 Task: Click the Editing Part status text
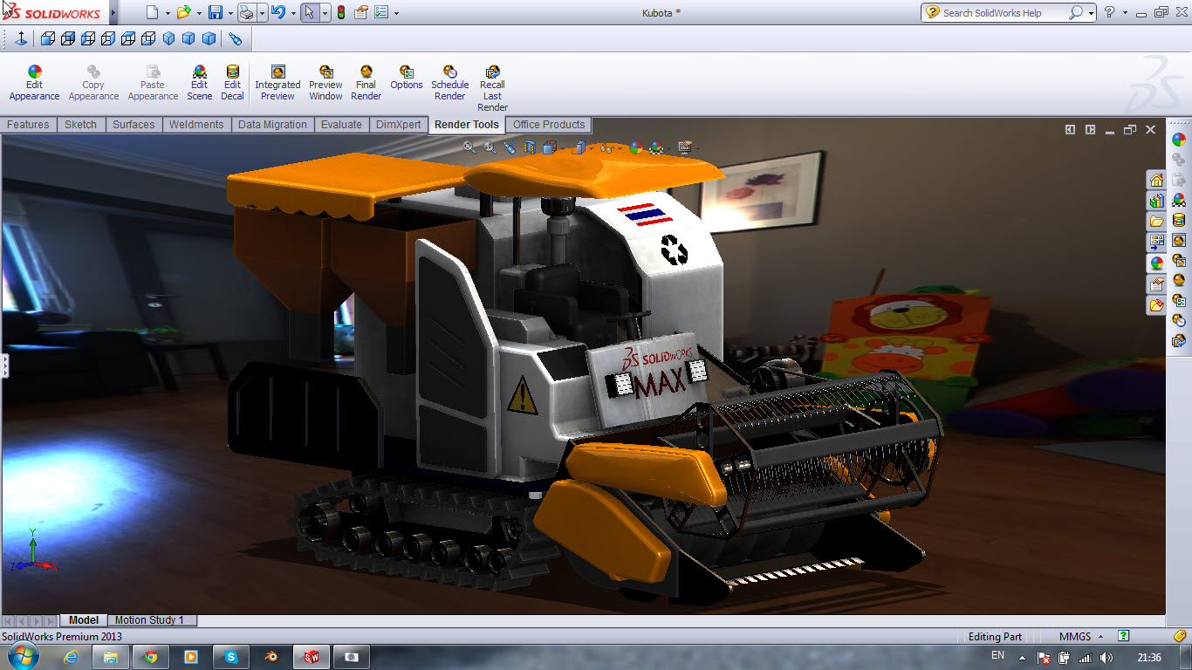[x=995, y=637]
